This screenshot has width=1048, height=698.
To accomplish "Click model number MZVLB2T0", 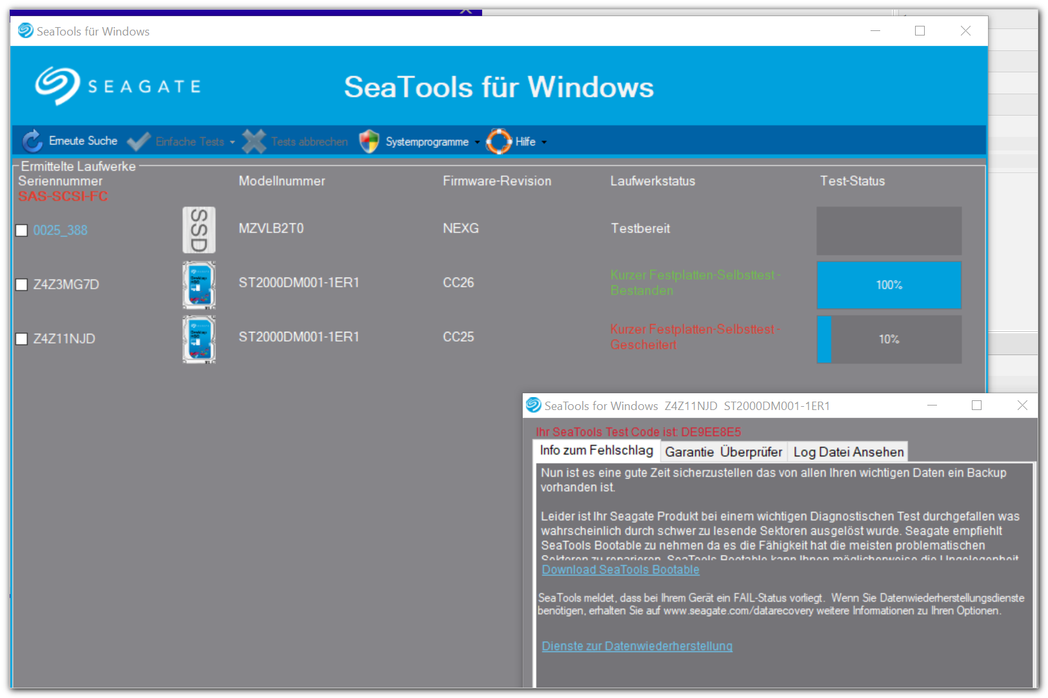I will point(271,229).
